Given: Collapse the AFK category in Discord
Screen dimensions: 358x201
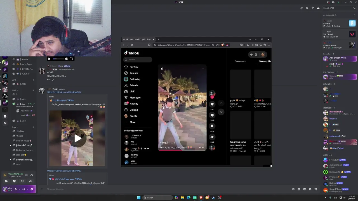Looking at the screenshot, I should point(15,80).
